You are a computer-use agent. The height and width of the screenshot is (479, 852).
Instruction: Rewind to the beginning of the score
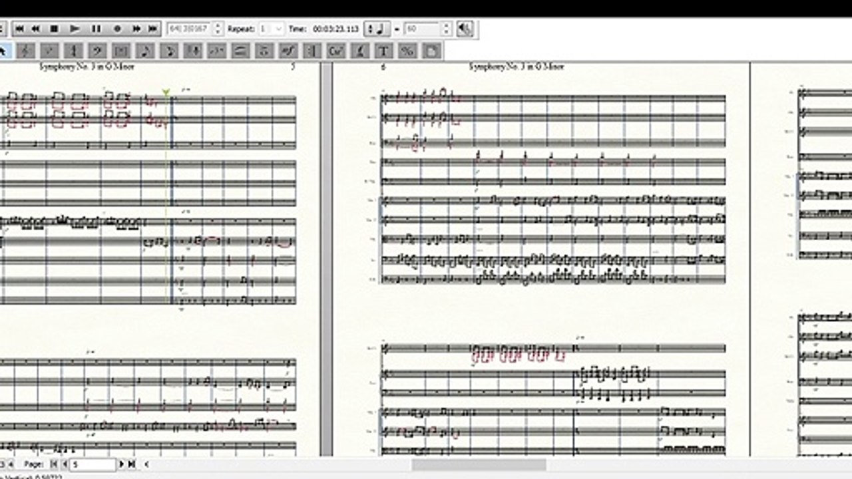pyautogui.click(x=19, y=29)
